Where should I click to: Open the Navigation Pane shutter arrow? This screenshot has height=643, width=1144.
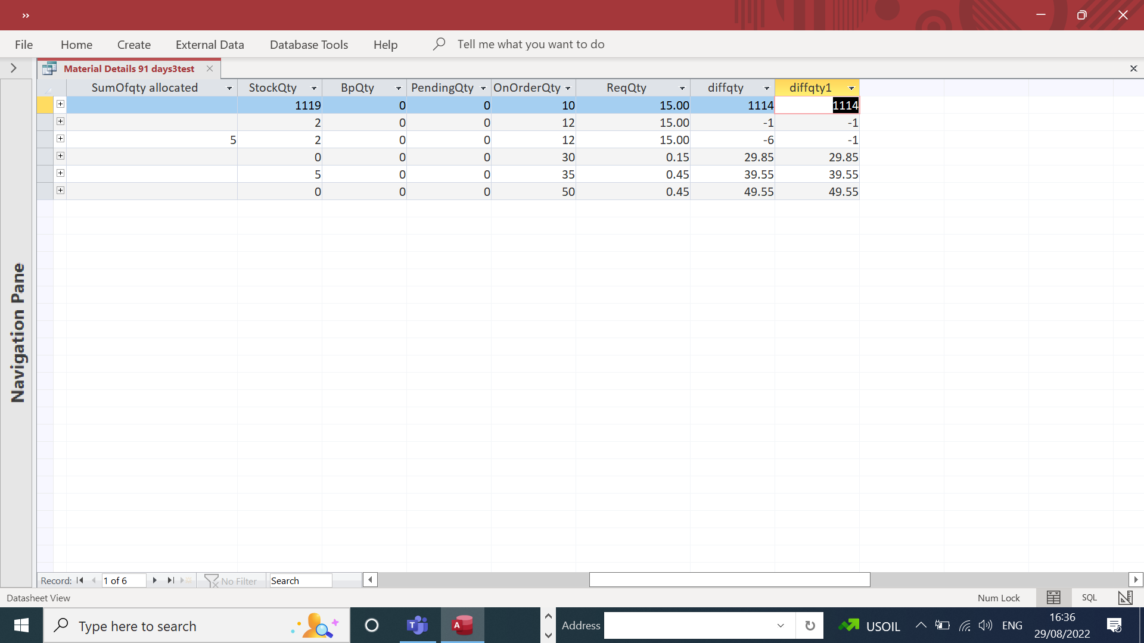pos(13,68)
